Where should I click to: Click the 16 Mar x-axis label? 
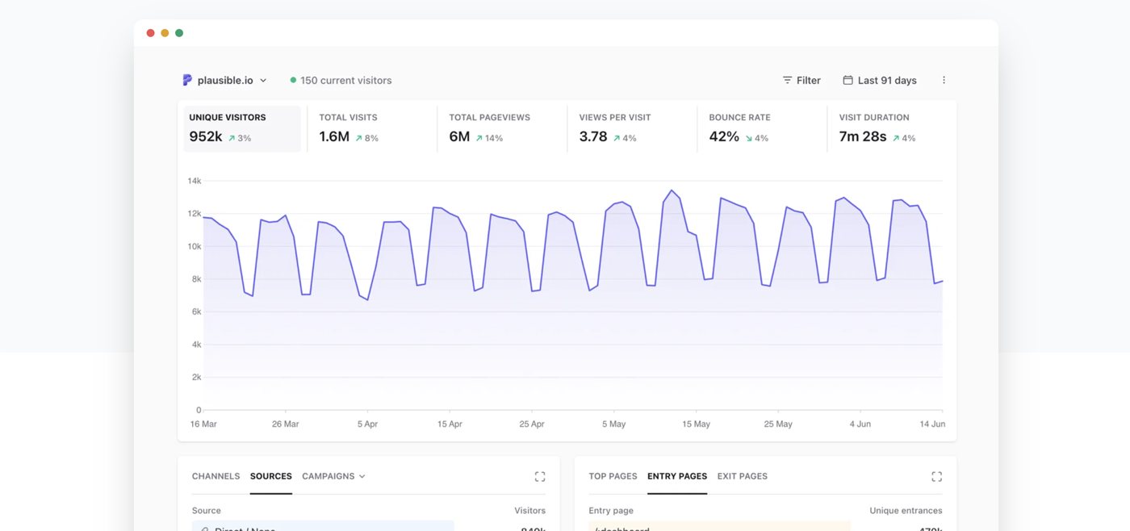coord(203,424)
